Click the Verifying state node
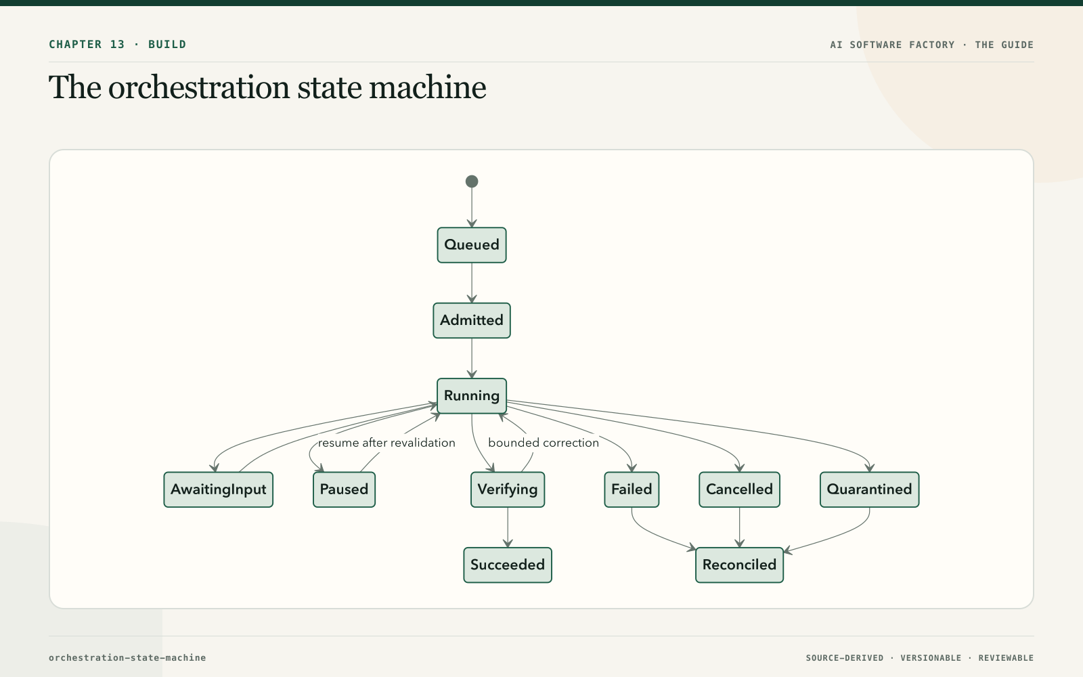Screen dimensions: 1083x677 point(508,489)
